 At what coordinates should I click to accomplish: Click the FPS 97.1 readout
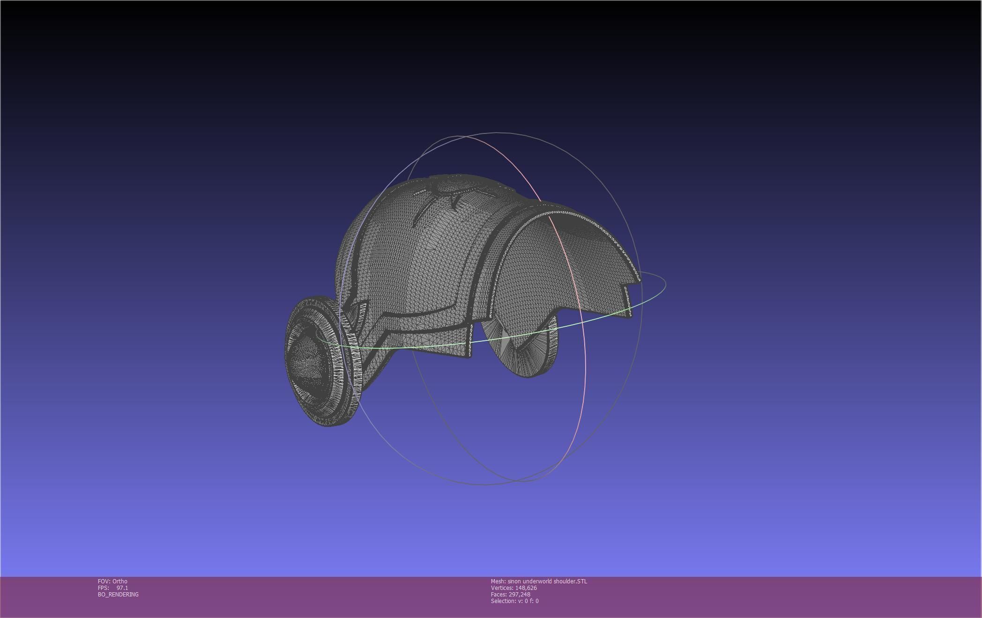113,588
